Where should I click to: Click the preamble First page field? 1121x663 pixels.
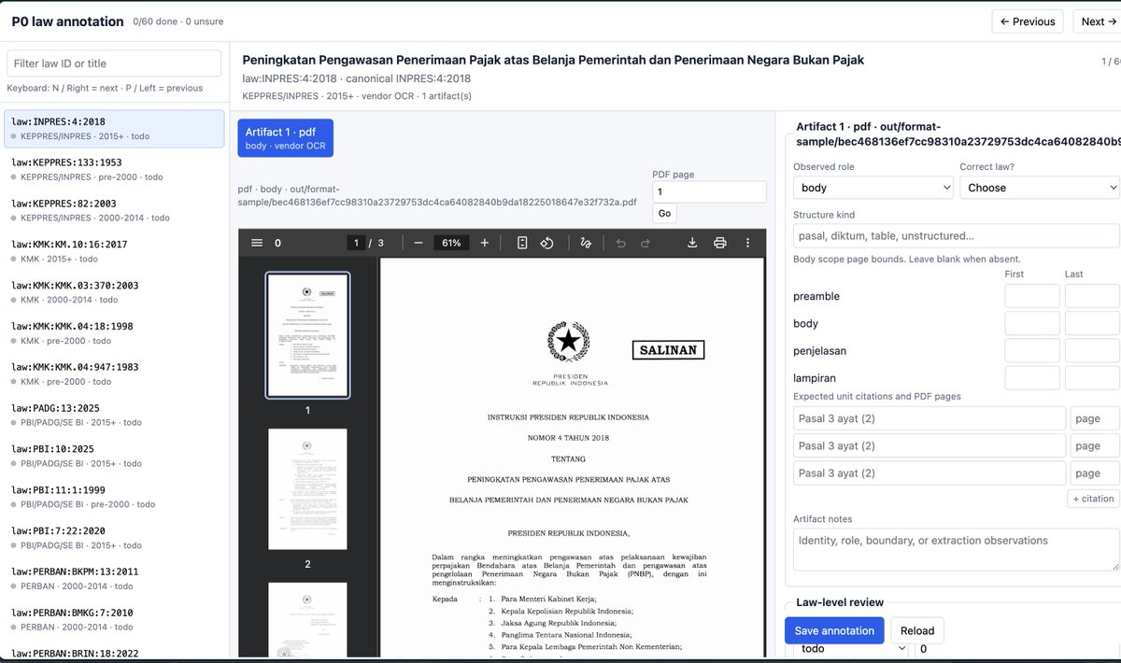pos(1032,296)
